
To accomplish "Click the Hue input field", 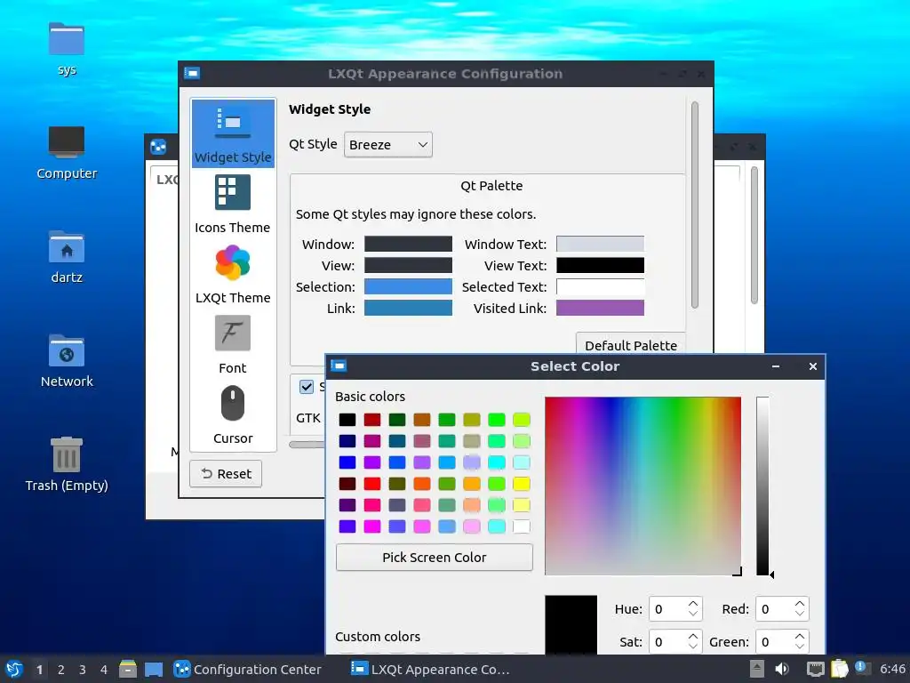I will pos(668,609).
